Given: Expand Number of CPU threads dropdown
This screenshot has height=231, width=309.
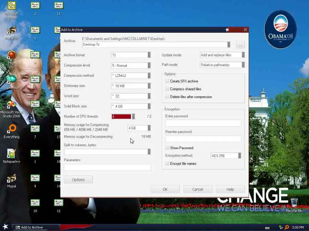Looking at the screenshot, I should pos(133,116).
